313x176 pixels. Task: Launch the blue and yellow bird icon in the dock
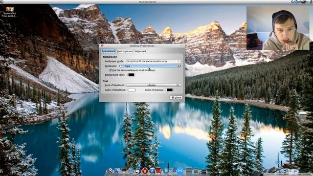click(138, 171)
